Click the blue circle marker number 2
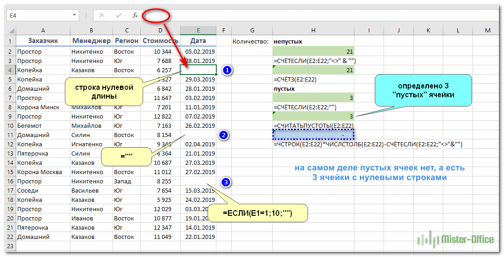 pyautogui.click(x=223, y=135)
